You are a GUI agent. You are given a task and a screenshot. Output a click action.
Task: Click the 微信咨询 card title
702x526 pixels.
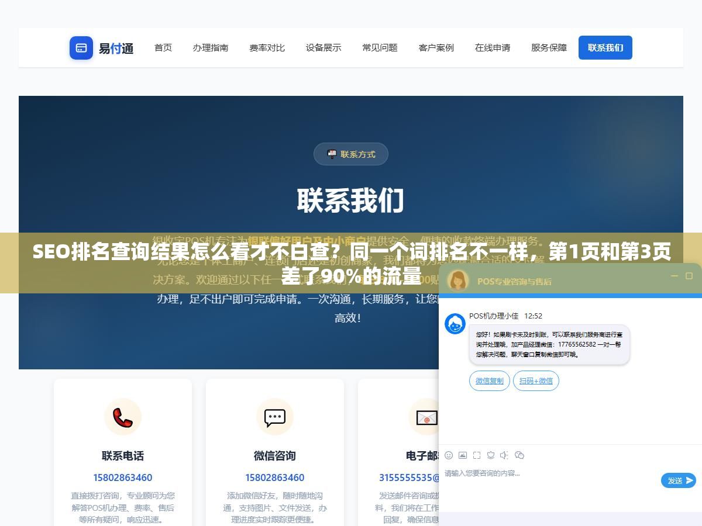(275, 456)
